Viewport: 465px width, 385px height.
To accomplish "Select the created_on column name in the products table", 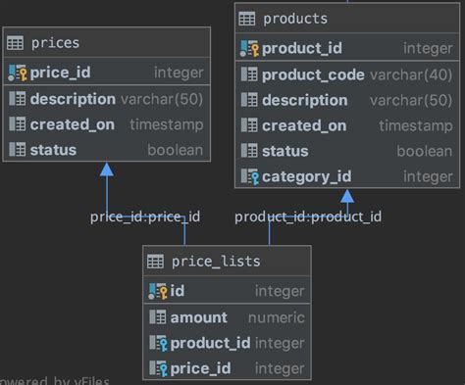I will pyautogui.click(x=304, y=125).
